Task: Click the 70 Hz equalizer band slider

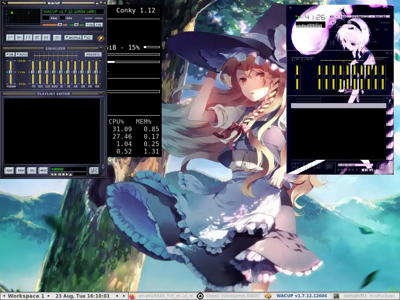Action: 33,72
